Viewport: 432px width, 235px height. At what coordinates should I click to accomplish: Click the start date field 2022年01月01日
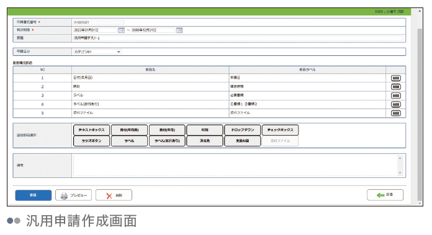(x=95, y=30)
